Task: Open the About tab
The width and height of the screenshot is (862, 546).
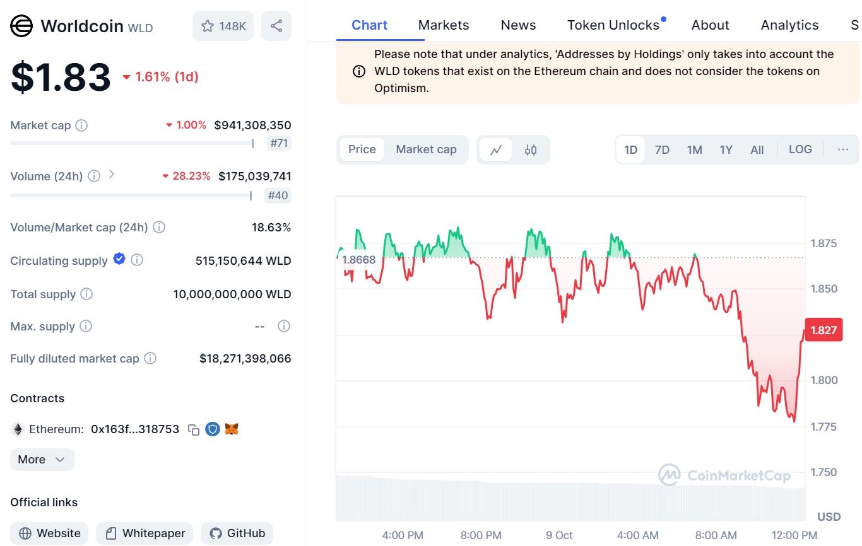Action: (x=711, y=25)
